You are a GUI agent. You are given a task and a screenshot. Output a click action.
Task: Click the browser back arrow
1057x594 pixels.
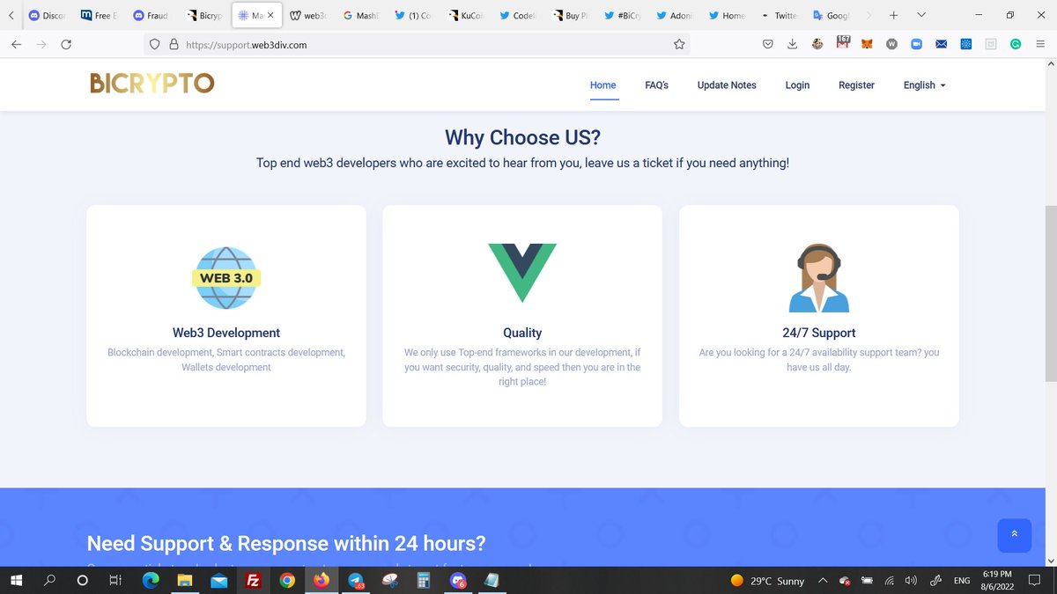point(16,44)
